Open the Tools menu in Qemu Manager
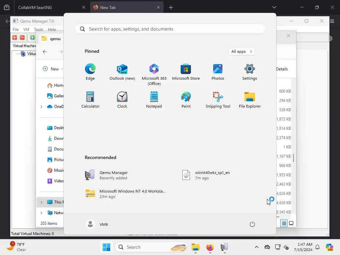Screen dimensions: 340x255 (39, 30)
